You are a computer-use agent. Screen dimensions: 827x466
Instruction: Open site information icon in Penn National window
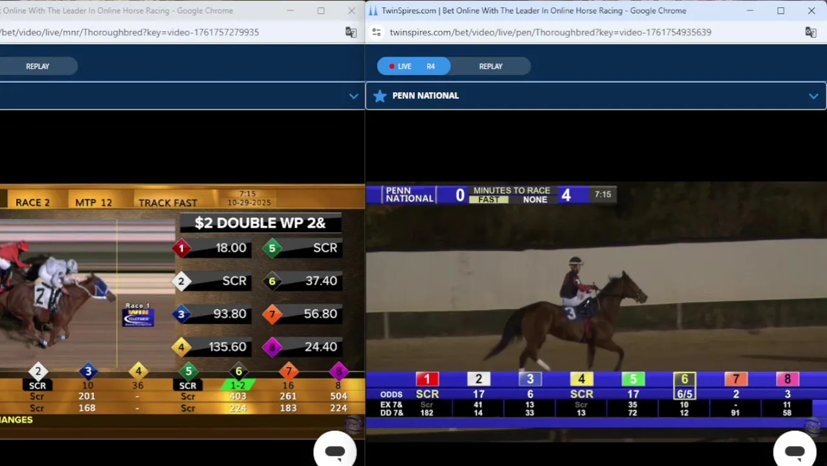(377, 32)
